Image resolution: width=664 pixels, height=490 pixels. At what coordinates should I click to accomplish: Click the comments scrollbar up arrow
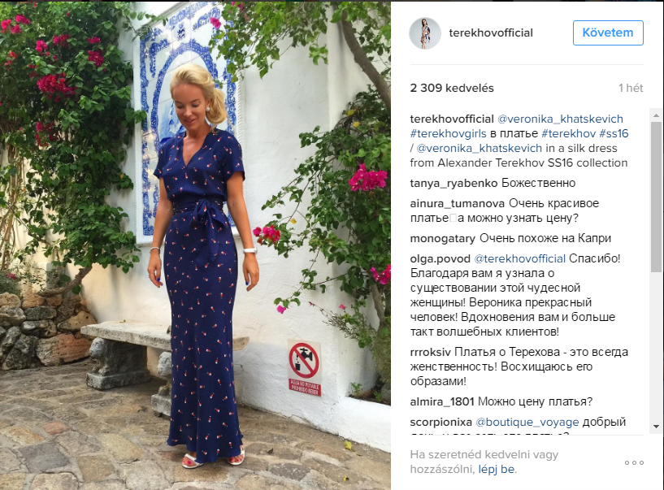(x=656, y=115)
